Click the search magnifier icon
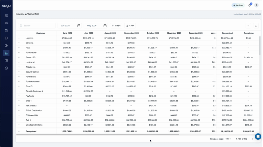263x147 pixels. tap(21, 26)
